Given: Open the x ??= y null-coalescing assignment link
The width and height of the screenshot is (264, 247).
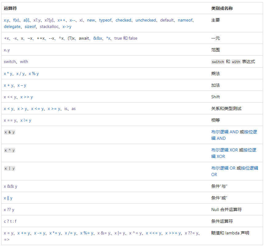Looking at the screenshot, I should click(191, 233).
